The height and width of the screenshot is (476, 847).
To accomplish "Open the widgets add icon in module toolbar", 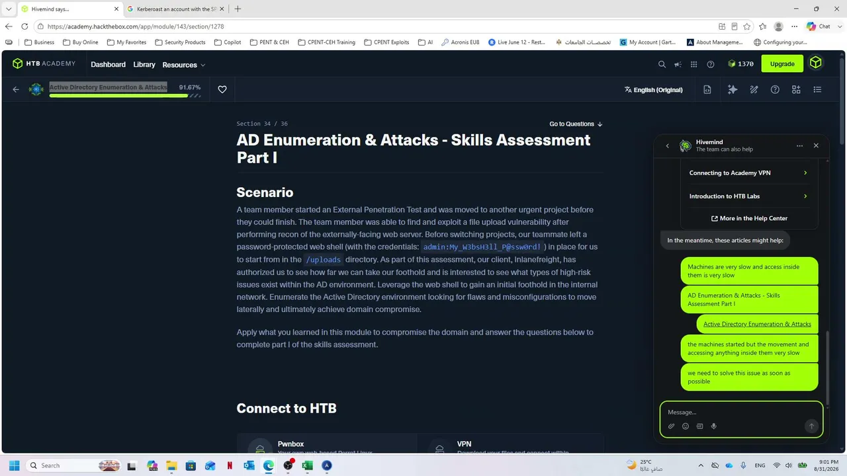I will click(x=796, y=89).
